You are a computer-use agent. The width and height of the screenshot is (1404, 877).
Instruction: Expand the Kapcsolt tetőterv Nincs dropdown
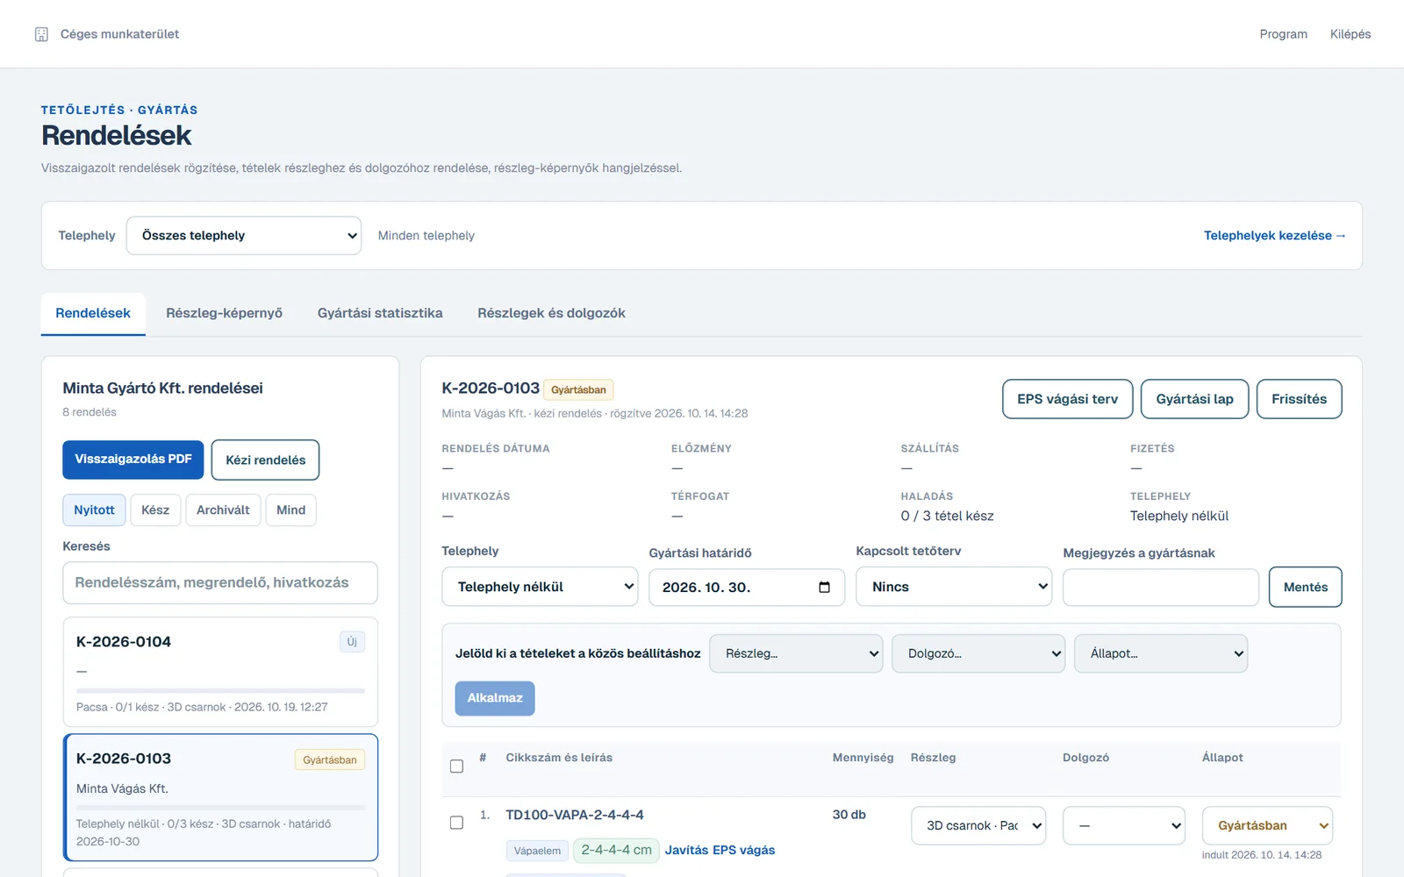tap(954, 587)
